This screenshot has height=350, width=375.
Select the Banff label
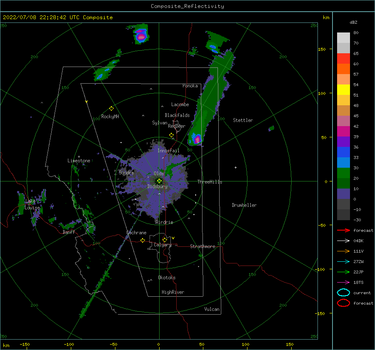click(x=69, y=232)
